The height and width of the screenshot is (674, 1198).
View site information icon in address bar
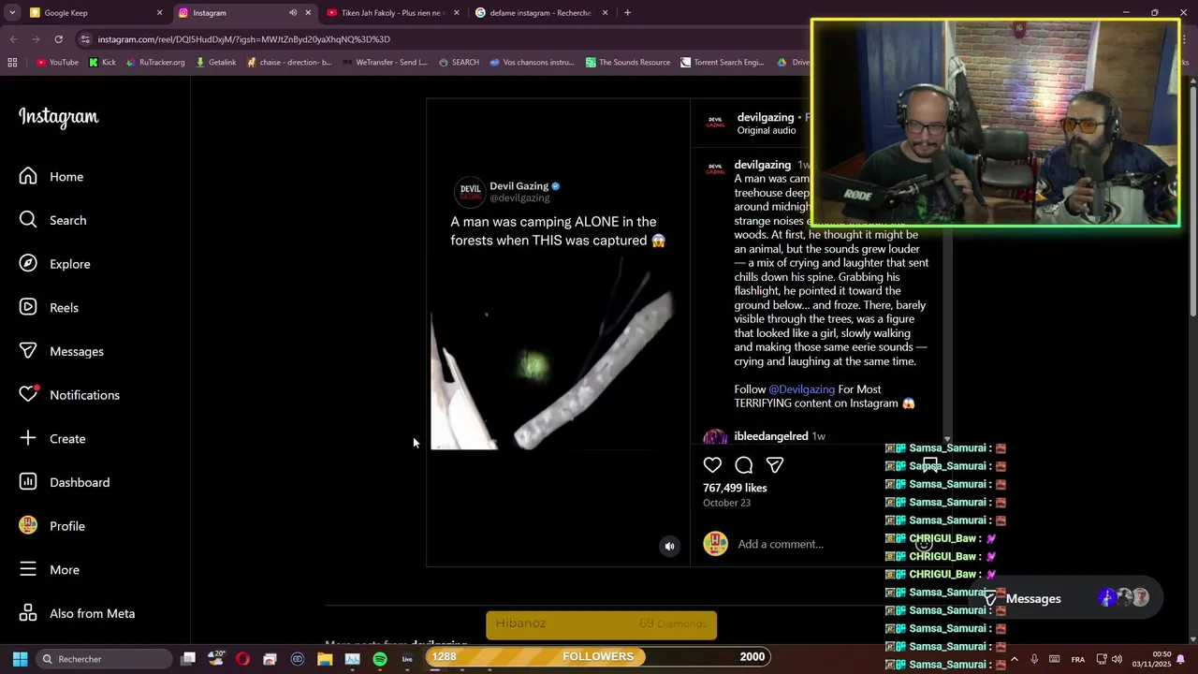(86, 39)
